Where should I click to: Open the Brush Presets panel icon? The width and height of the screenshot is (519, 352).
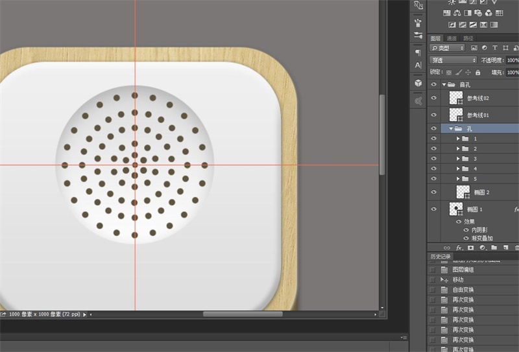(418, 21)
